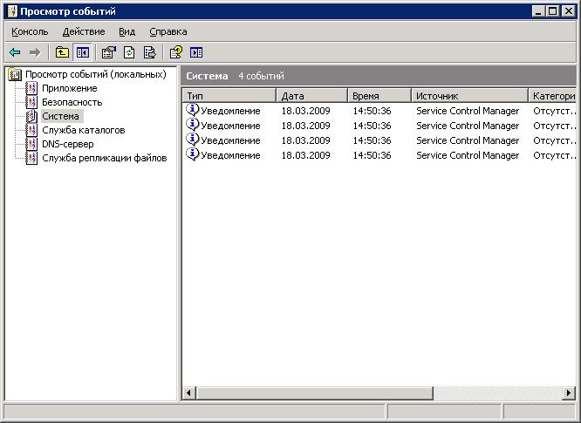
Task: Click the rightmost action pane toolbar icon
Action: coord(195,52)
